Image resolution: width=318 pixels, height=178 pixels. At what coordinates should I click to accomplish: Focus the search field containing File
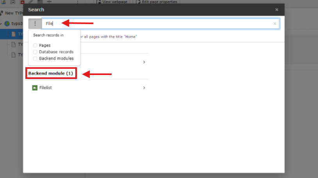[x=161, y=24]
